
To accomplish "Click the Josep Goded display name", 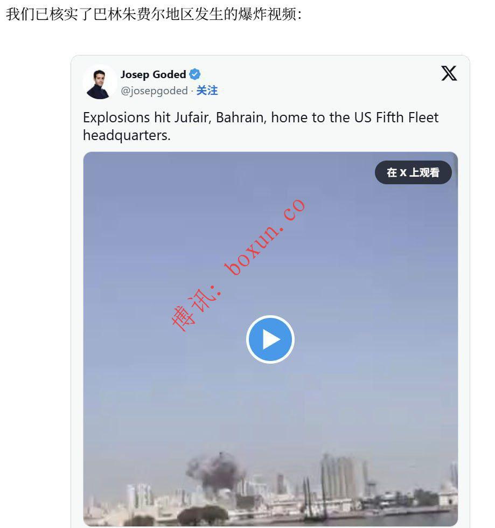I will tap(154, 74).
